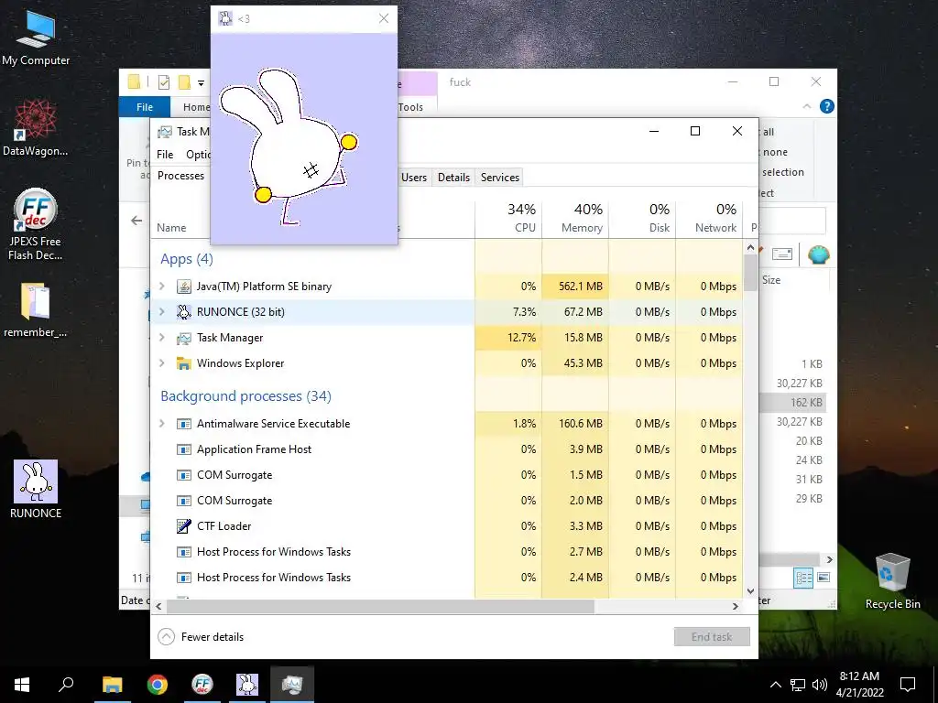Click the End task button
This screenshot has width=938, height=703.
(712, 637)
